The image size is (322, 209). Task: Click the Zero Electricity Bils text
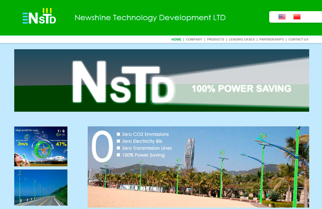142,141
